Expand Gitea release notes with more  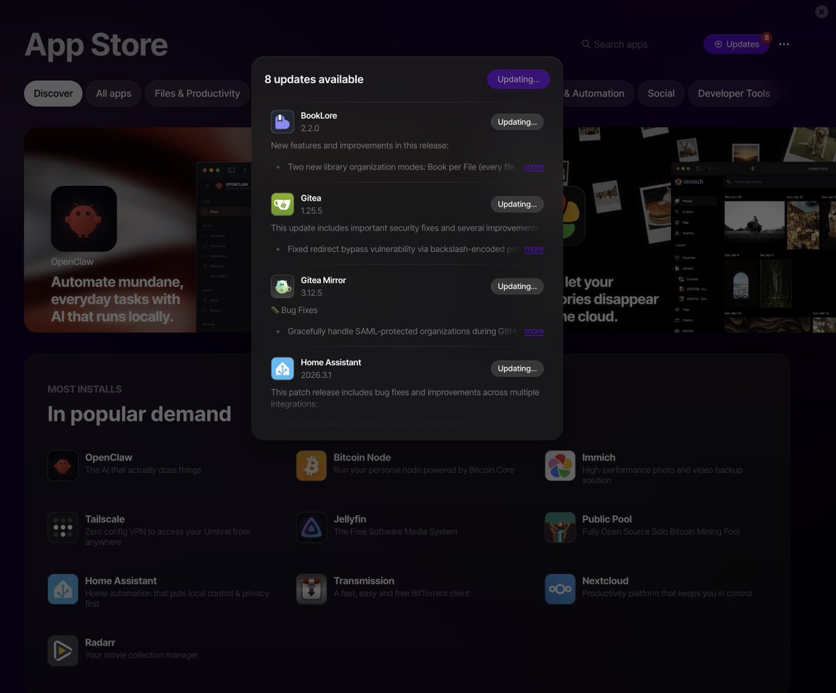[534, 249]
